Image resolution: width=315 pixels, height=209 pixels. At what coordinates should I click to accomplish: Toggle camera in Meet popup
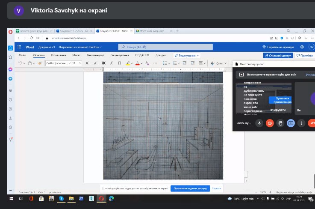tap(270, 123)
